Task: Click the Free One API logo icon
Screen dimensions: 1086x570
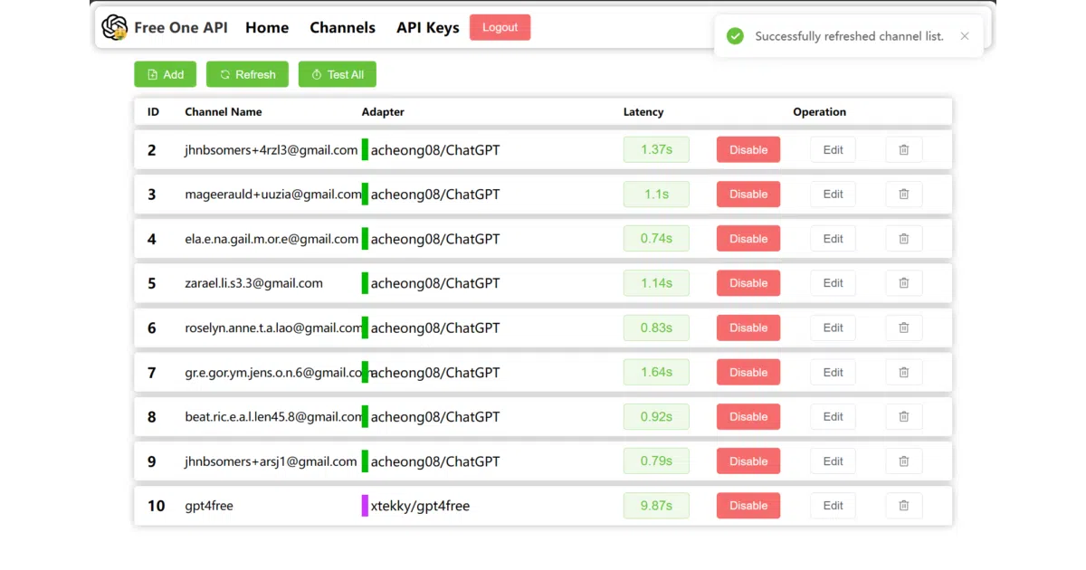Action: coord(115,27)
